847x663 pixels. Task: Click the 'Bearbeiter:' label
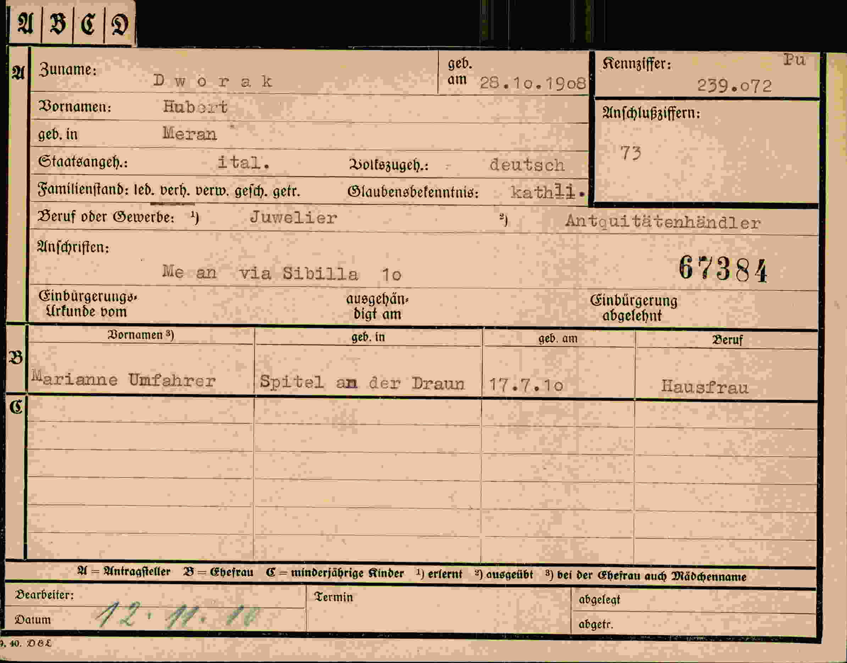[x=44, y=595]
